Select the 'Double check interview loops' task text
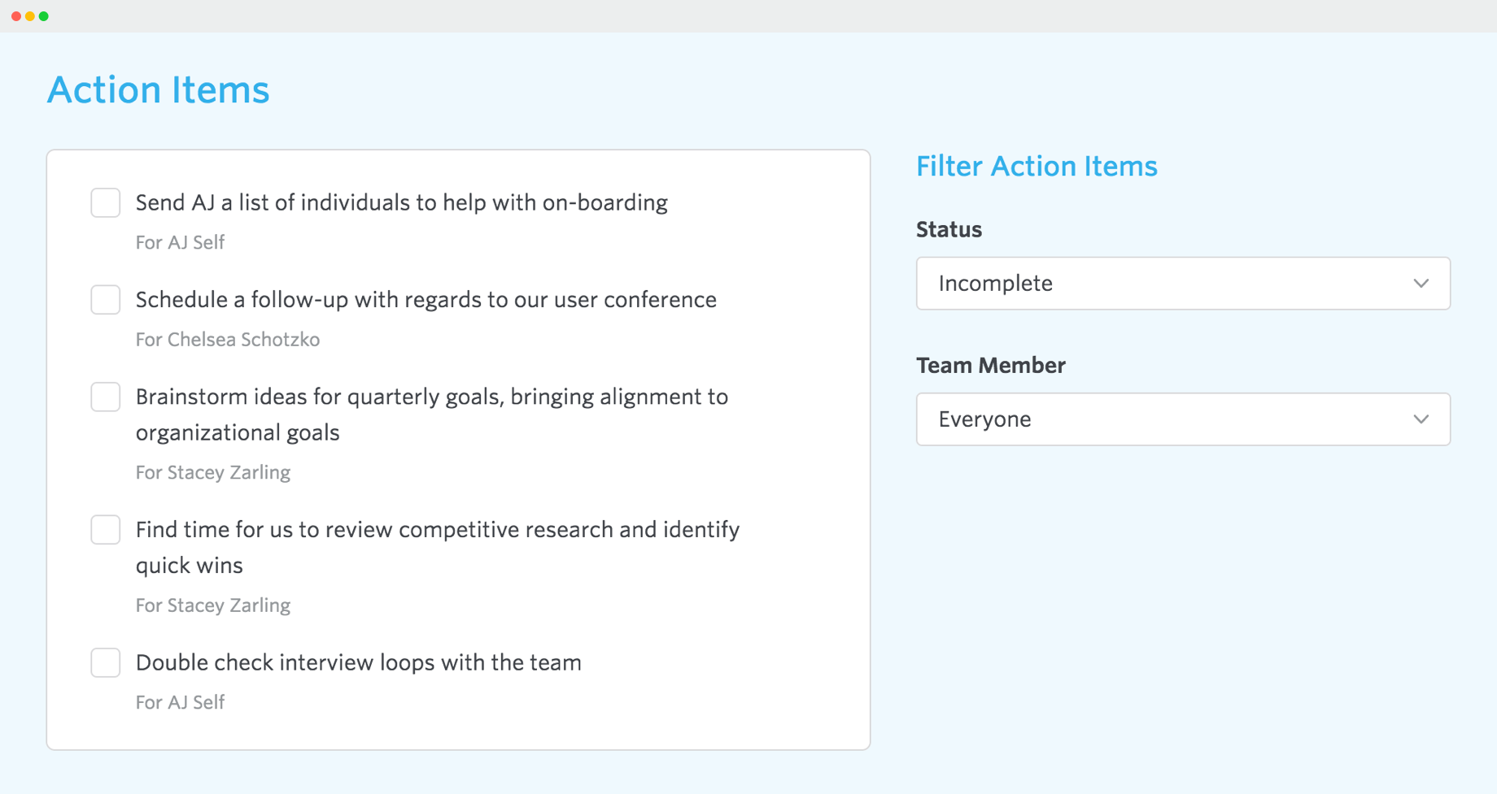This screenshot has height=794, width=1497. [x=359, y=662]
